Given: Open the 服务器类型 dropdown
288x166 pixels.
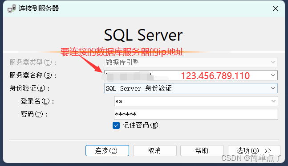Looking at the screenshot, I should point(191,62).
